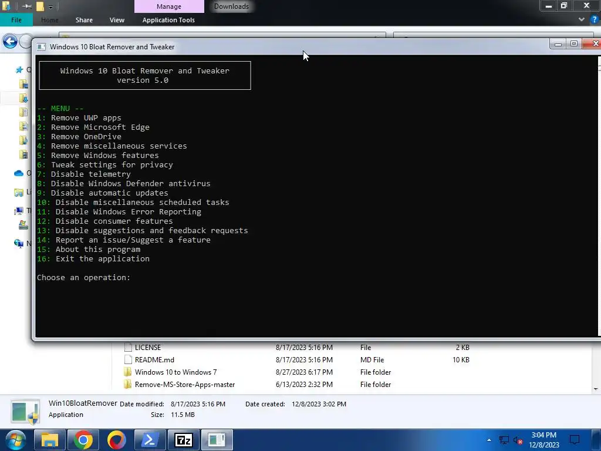Open 7-Zip from the taskbar
Image resolution: width=601 pixels, height=451 pixels.
(x=183, y=440)
